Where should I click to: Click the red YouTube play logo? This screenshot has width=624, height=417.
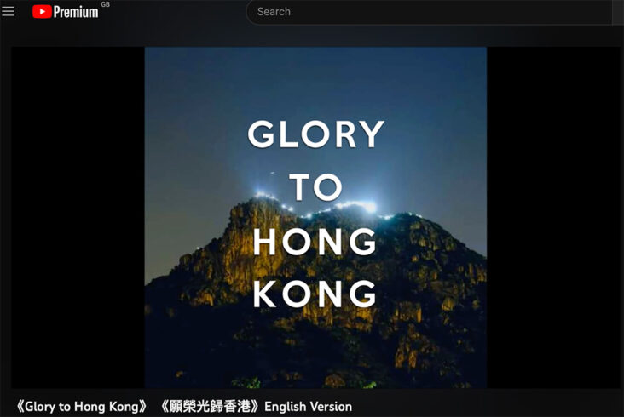(x=42, y=12)
